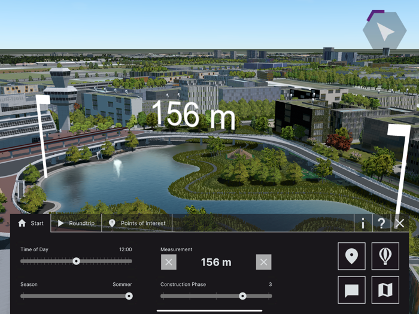Open the Start tab
This screenshot has width=419, height=314.
[x=31, y=223]
